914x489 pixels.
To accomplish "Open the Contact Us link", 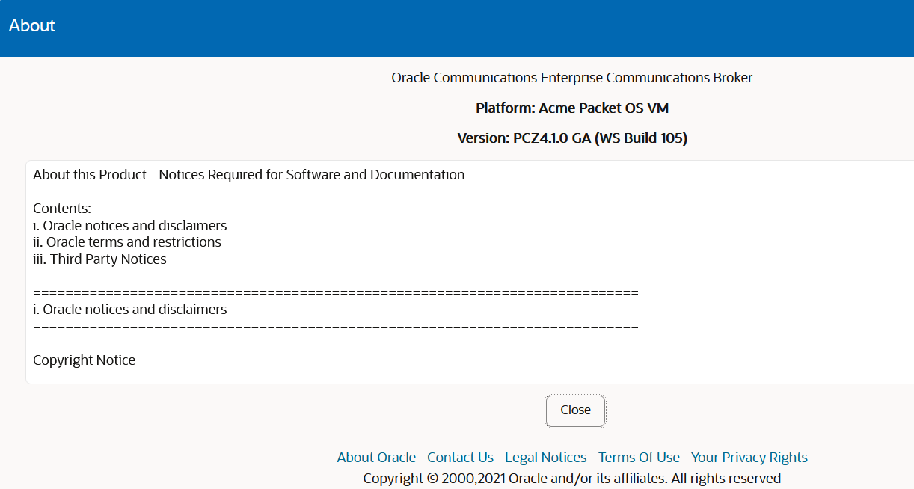I will pyautogui.click(x=460, y=458).
